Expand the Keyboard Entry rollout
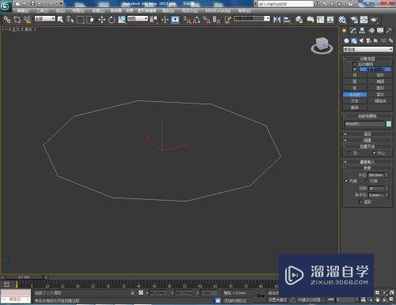Screen dimensions: 396x305 point(367,162)
